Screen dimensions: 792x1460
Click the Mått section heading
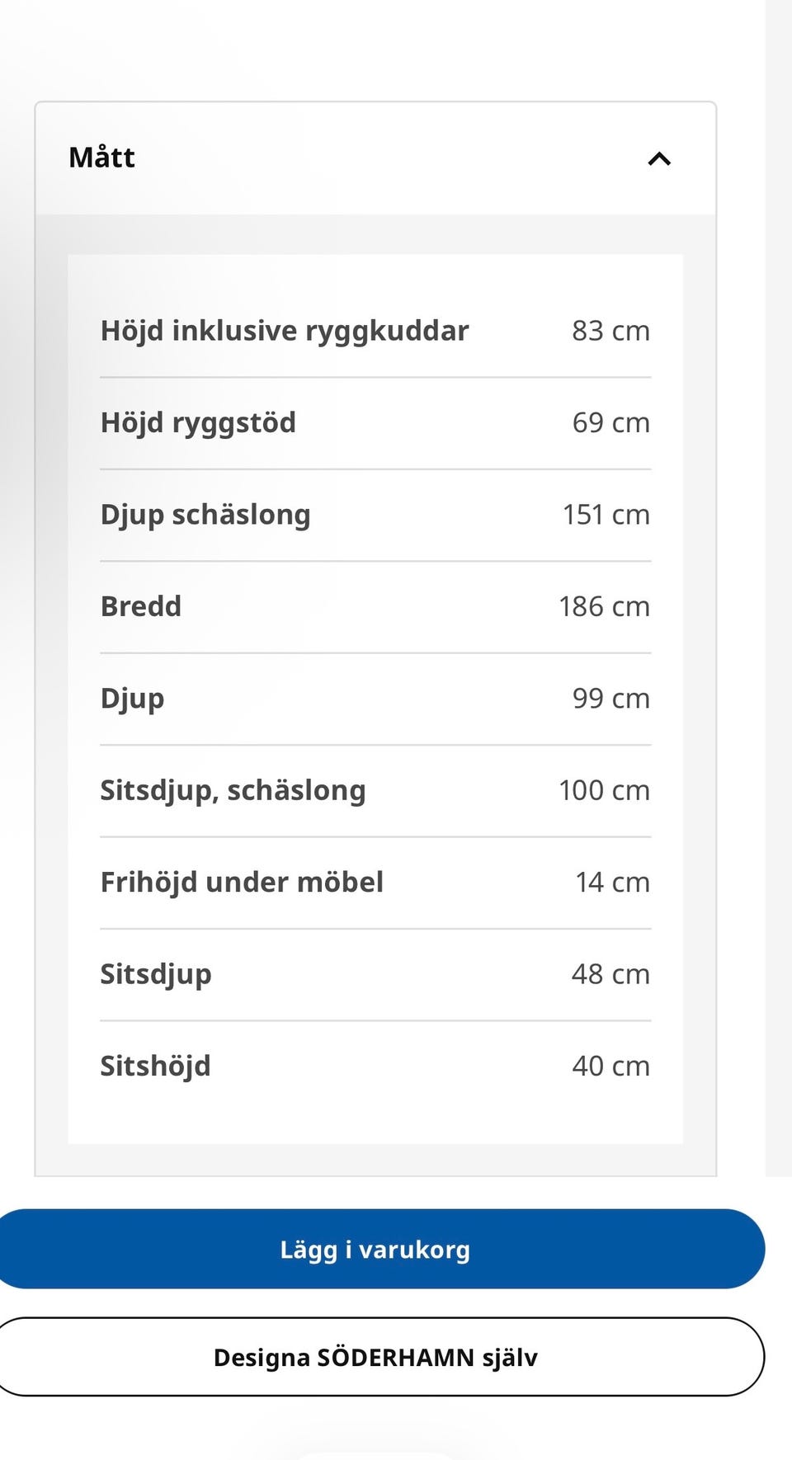102,157
